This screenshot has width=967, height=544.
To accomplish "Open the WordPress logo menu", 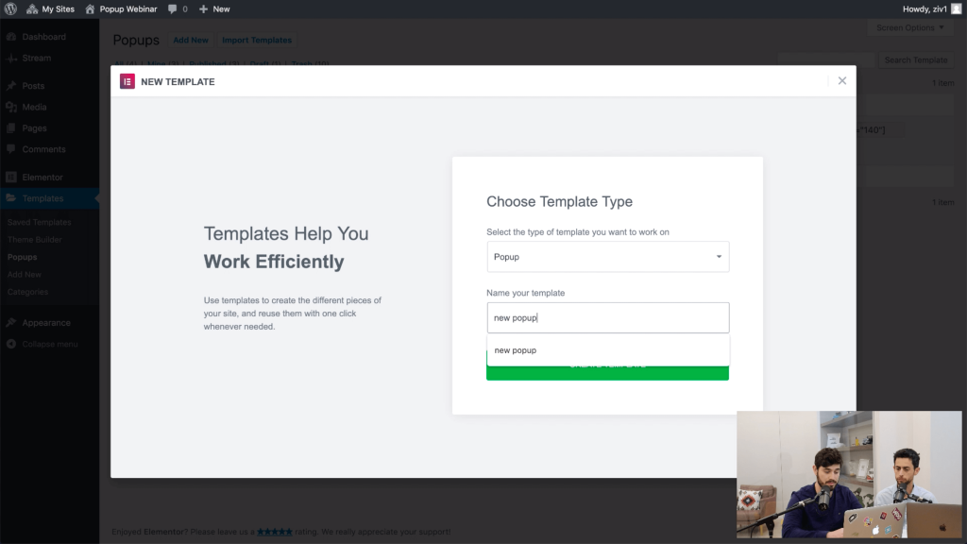I will tap(10, 8).
